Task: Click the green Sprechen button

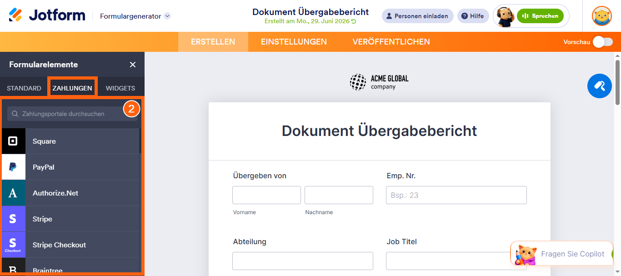Action: pyautogui.click(x=540, y=16)
